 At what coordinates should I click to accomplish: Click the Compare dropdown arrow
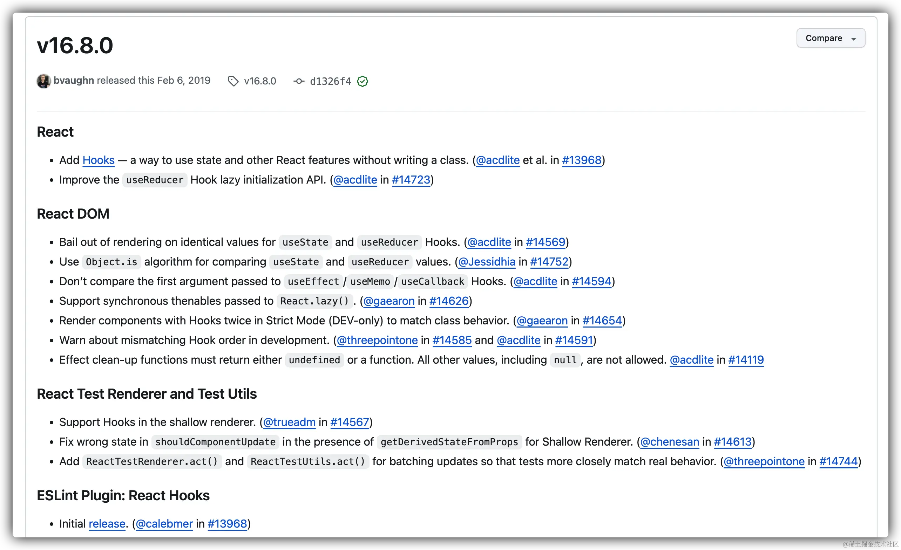[x=853, y=39]
